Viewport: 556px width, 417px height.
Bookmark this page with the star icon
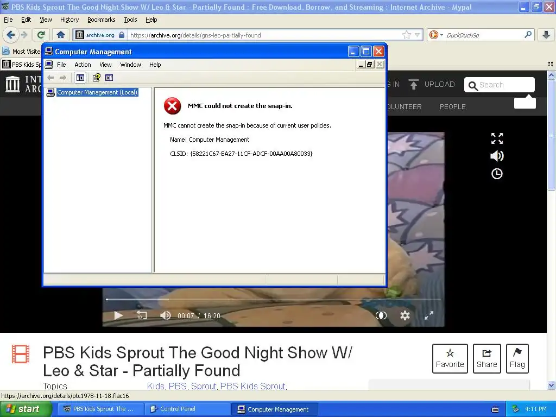tap(406, 35)
